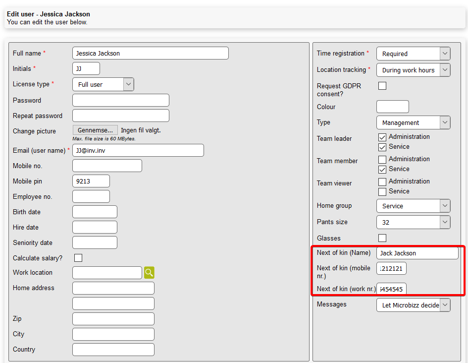The height and width of the screenshot is (363, 468).
Task: Open the License type dropdown
Action: pyautogui.click(x=103, y=85)
